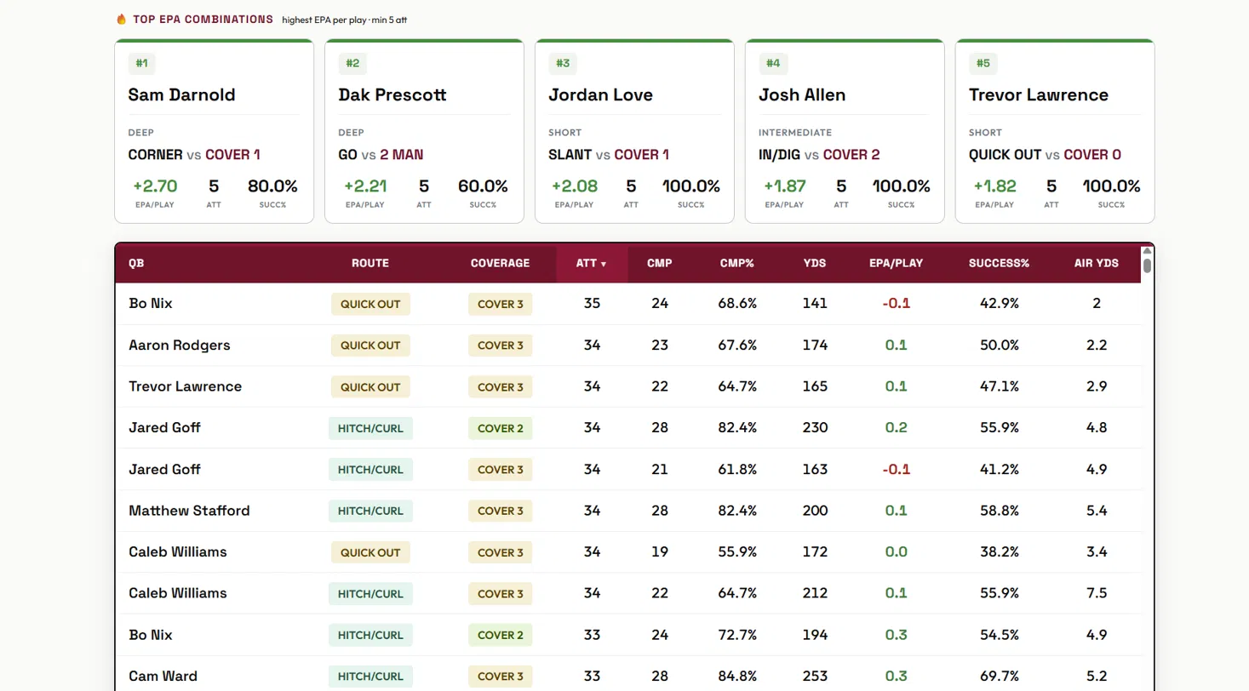
Task: Click the Cam Ward table entry
Action: [163, 677]
